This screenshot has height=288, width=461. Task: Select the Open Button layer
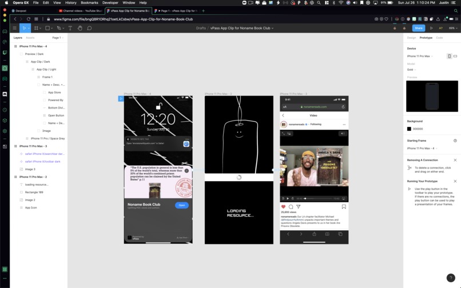coord(56,115)
